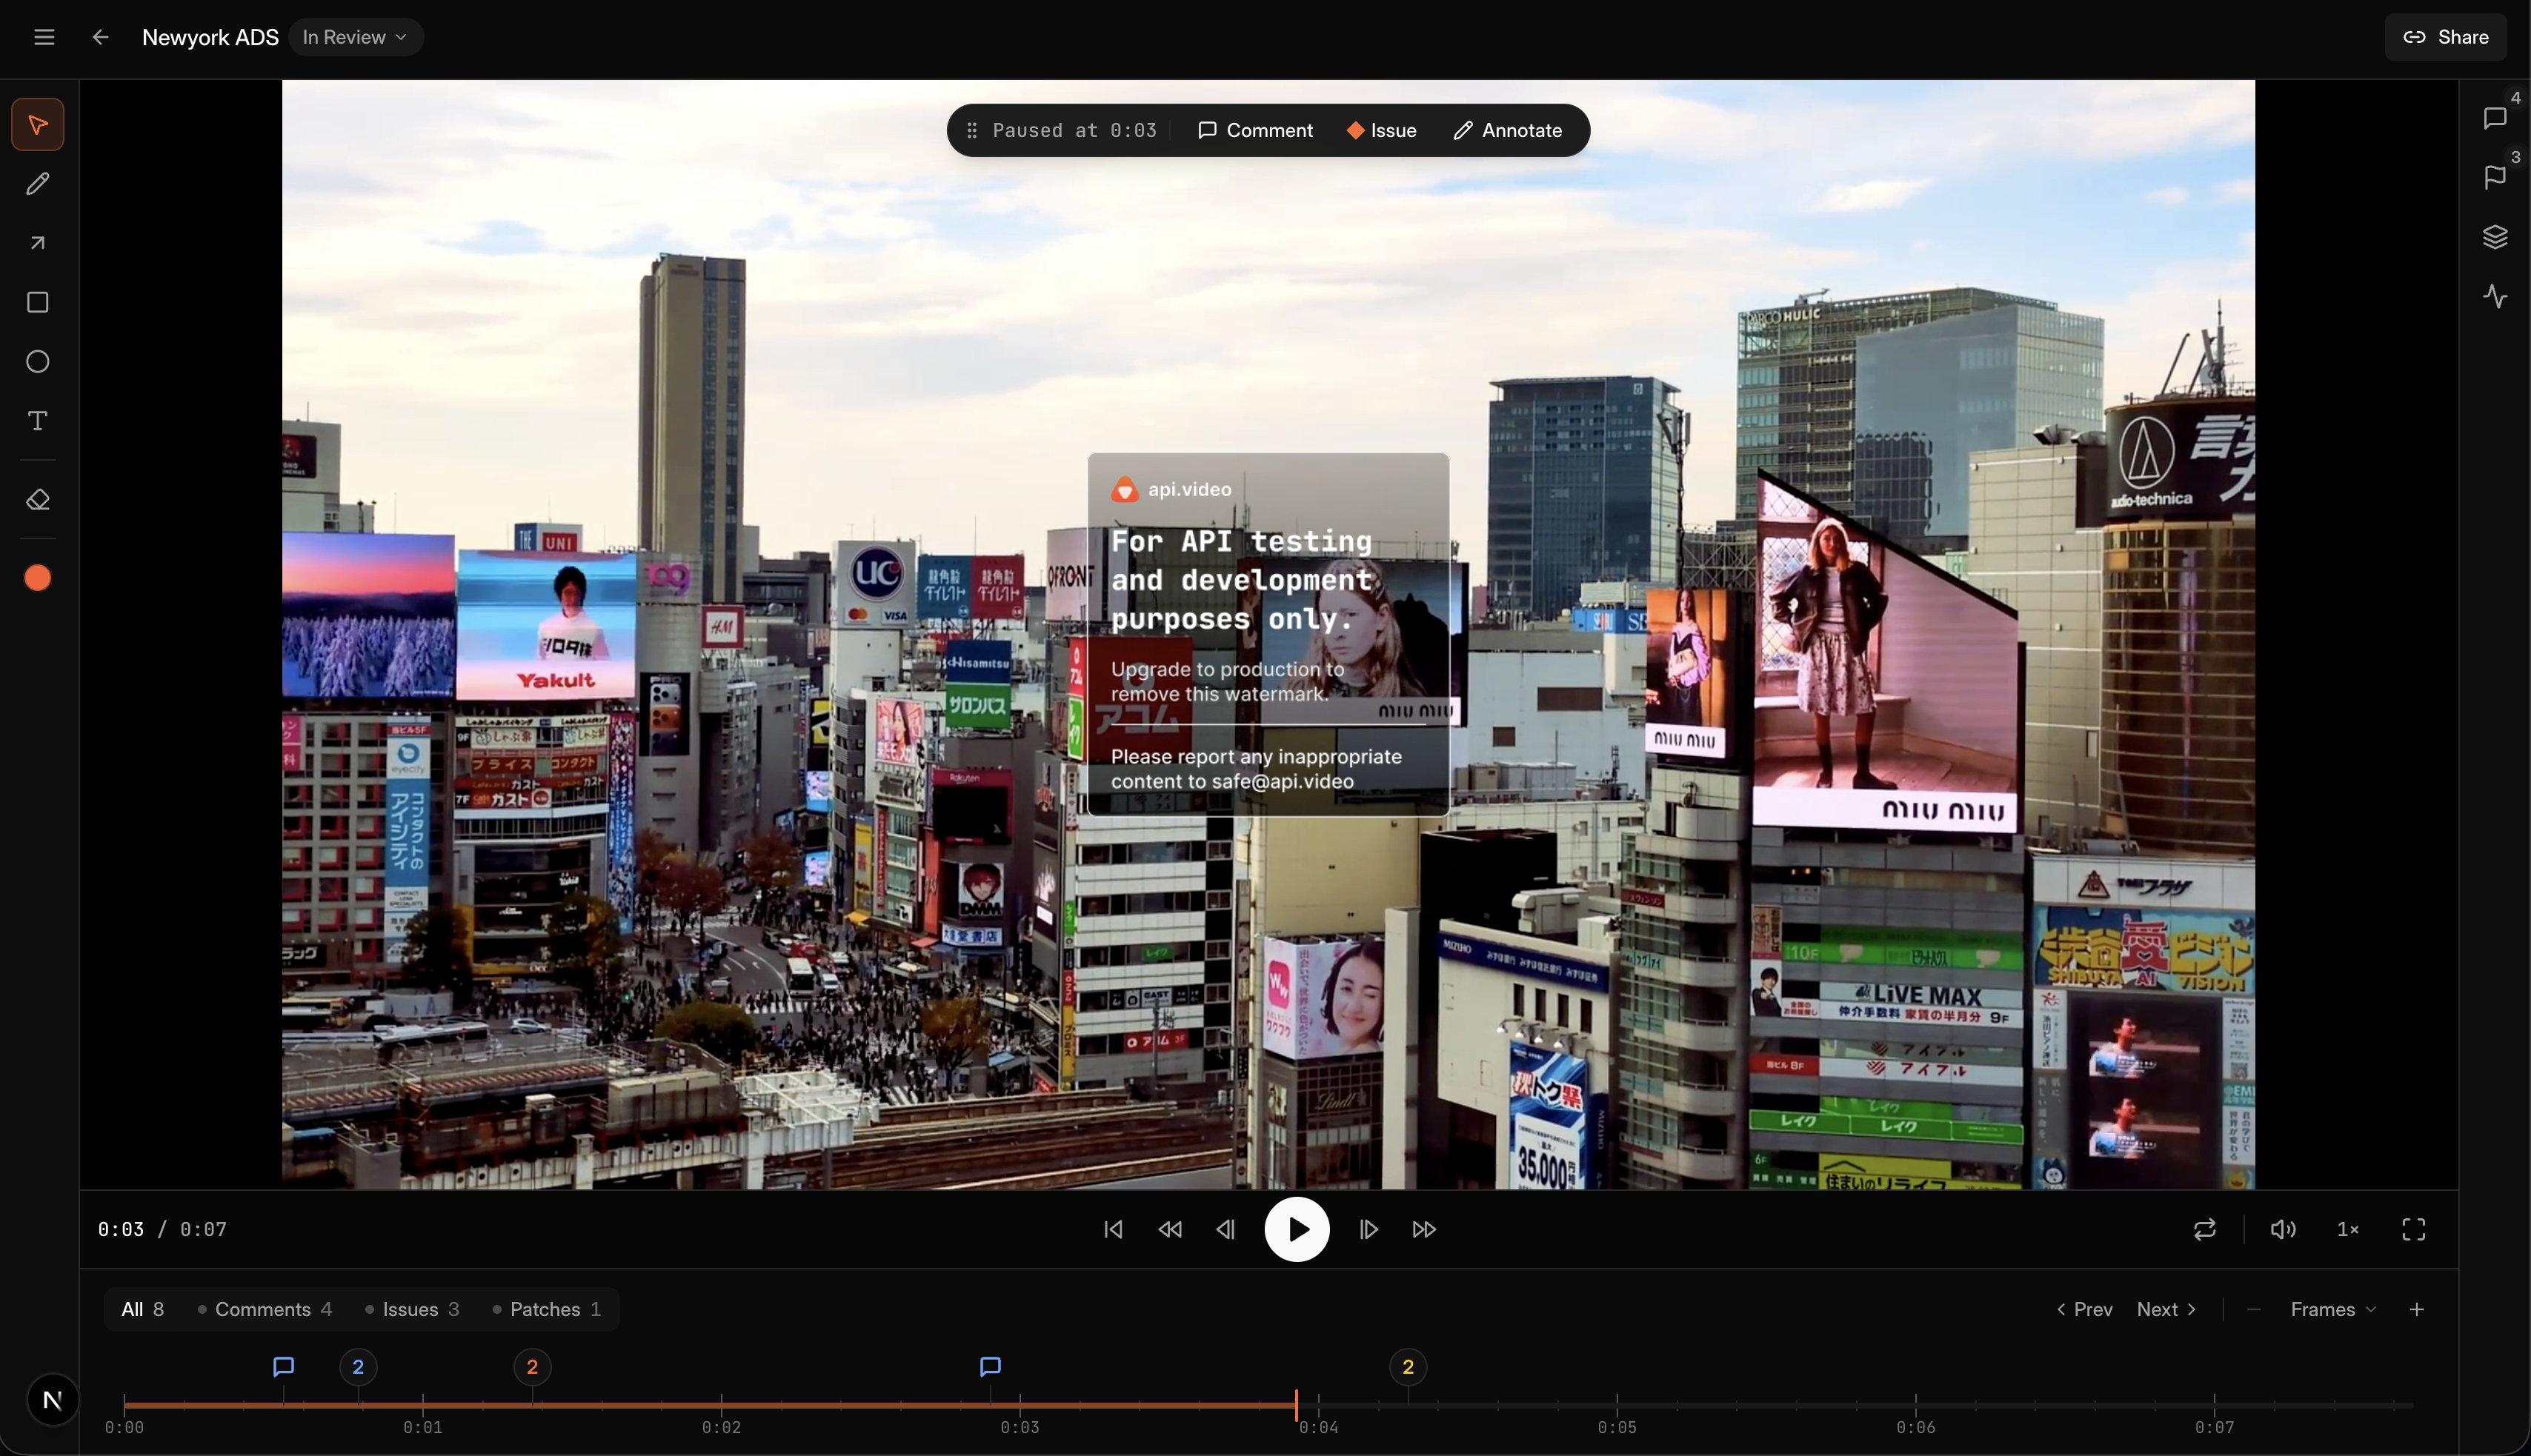2531x1456 pixels.
Task: Open the orange color swatch
Action: point(38,578)
